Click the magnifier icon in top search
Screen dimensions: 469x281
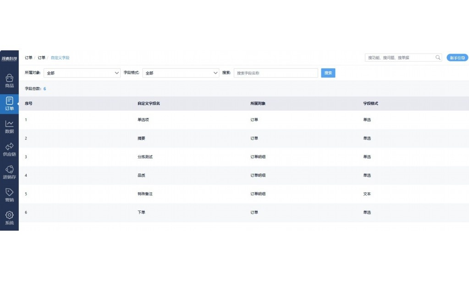click(x=438, y=58)
